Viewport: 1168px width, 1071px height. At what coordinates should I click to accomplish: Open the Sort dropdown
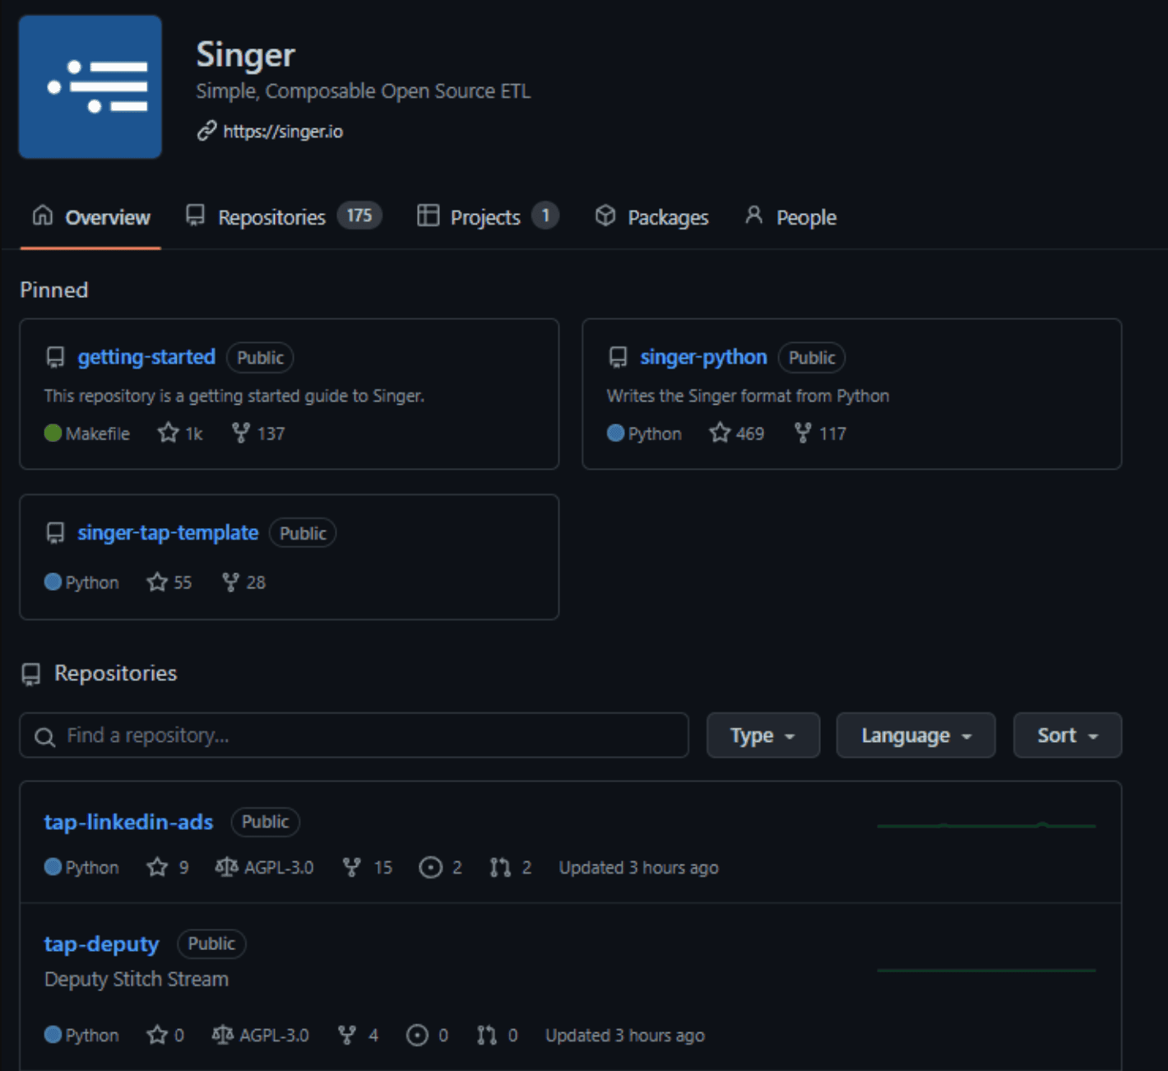pos(1068,735)
